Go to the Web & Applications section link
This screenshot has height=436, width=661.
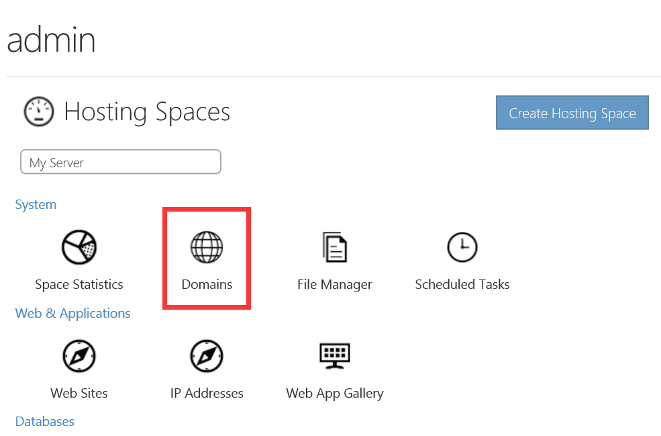tap(72, 313)
